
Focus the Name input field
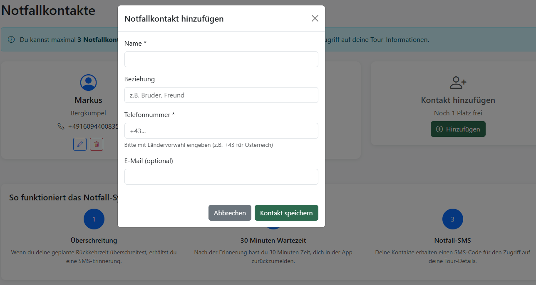(221, 59)
